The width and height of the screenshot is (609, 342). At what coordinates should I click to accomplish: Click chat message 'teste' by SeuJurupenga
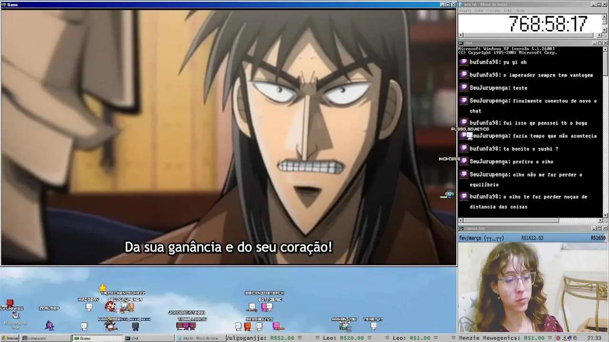(x=520, y=88)
